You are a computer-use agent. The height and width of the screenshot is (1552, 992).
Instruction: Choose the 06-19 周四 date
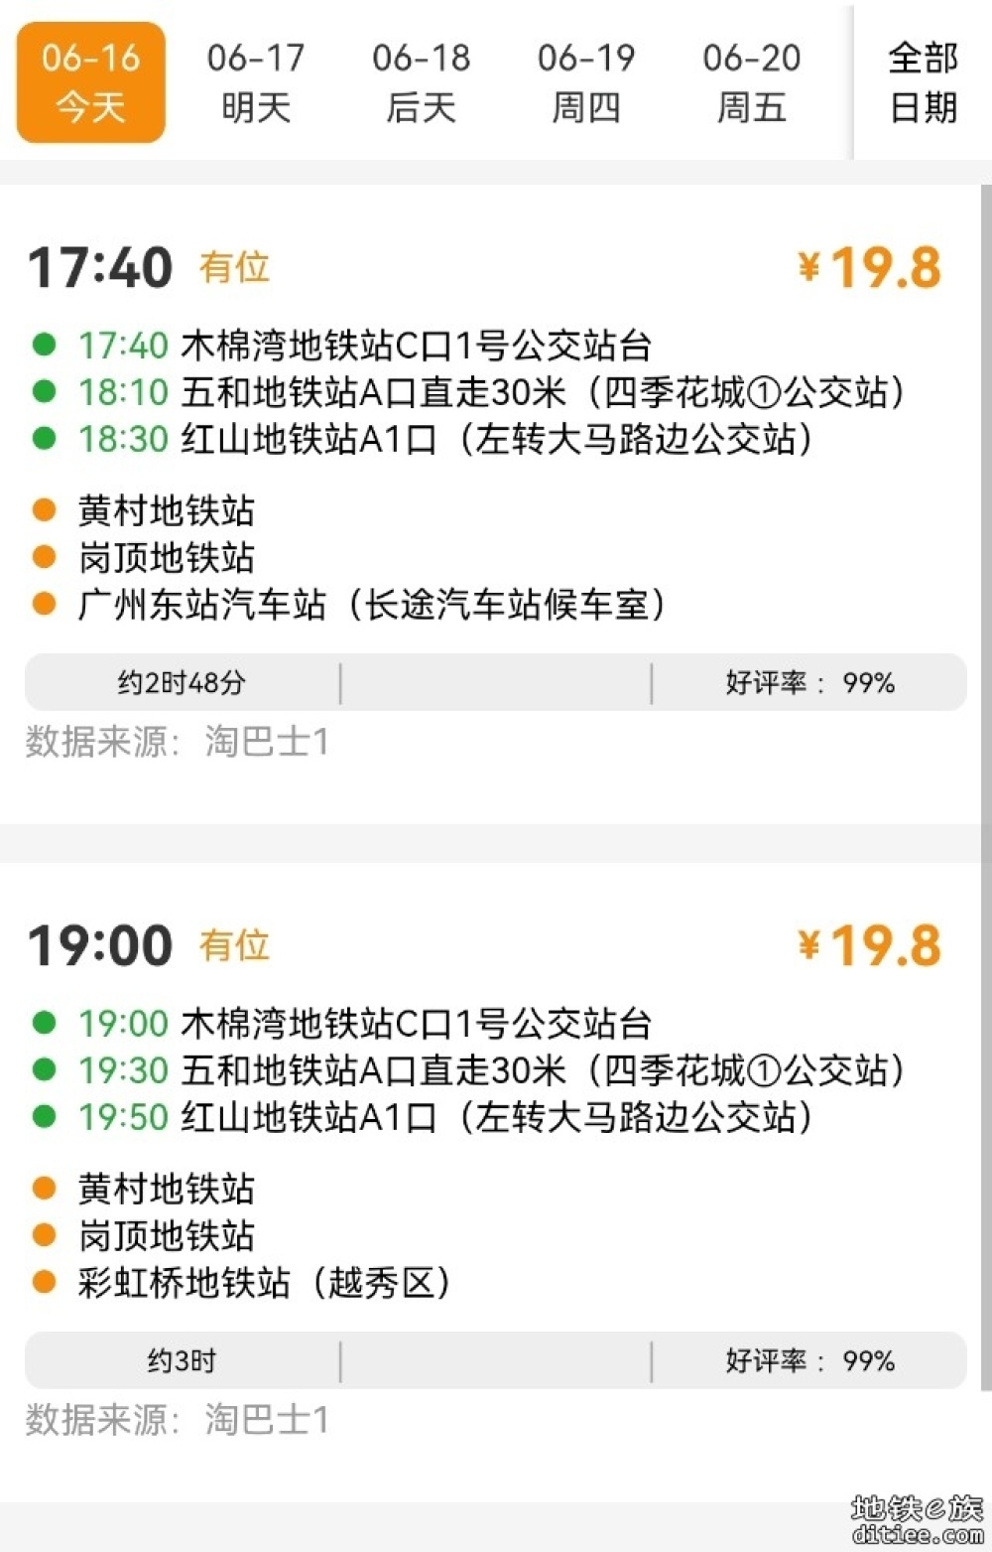point(586,82)
